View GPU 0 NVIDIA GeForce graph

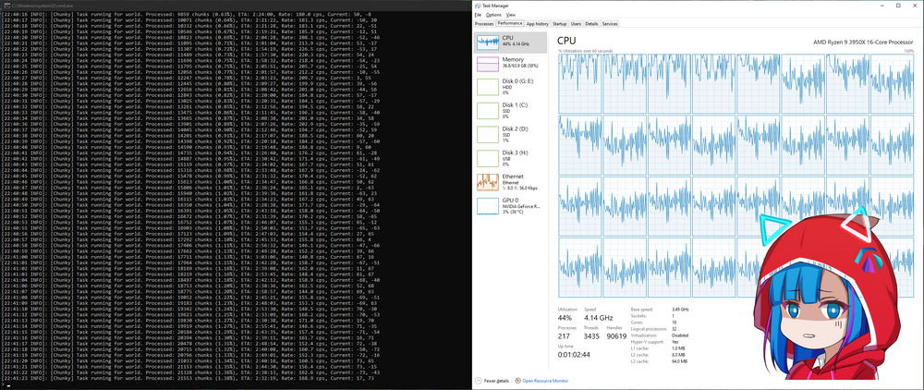511,205
